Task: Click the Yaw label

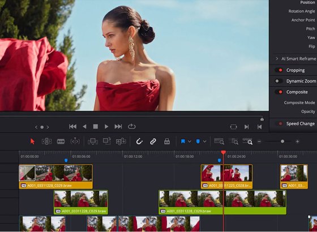Action: coord(311,37)
